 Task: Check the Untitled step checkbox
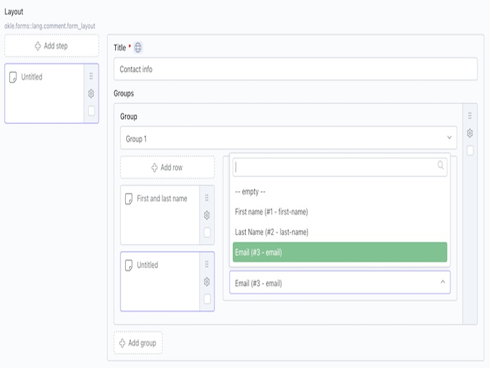(91, 110)
